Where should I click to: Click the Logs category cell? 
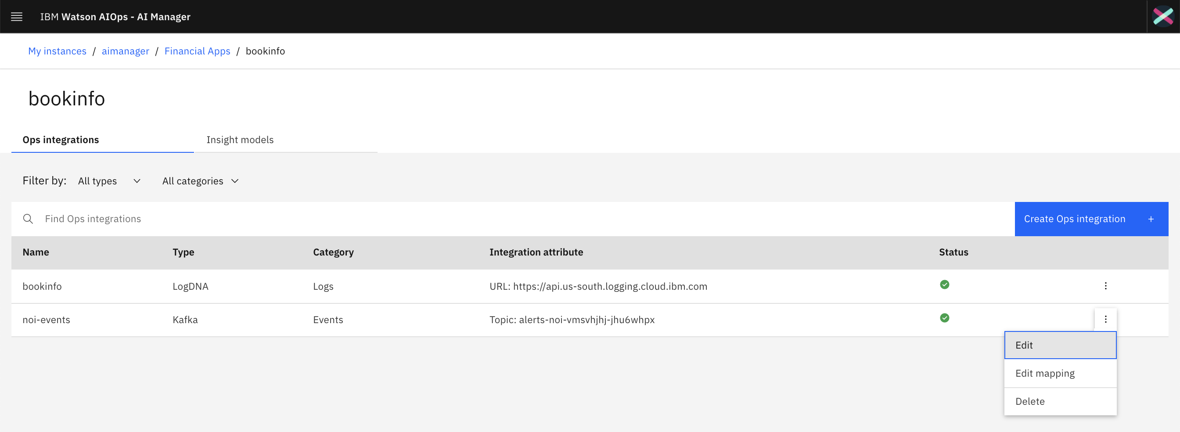323,286
